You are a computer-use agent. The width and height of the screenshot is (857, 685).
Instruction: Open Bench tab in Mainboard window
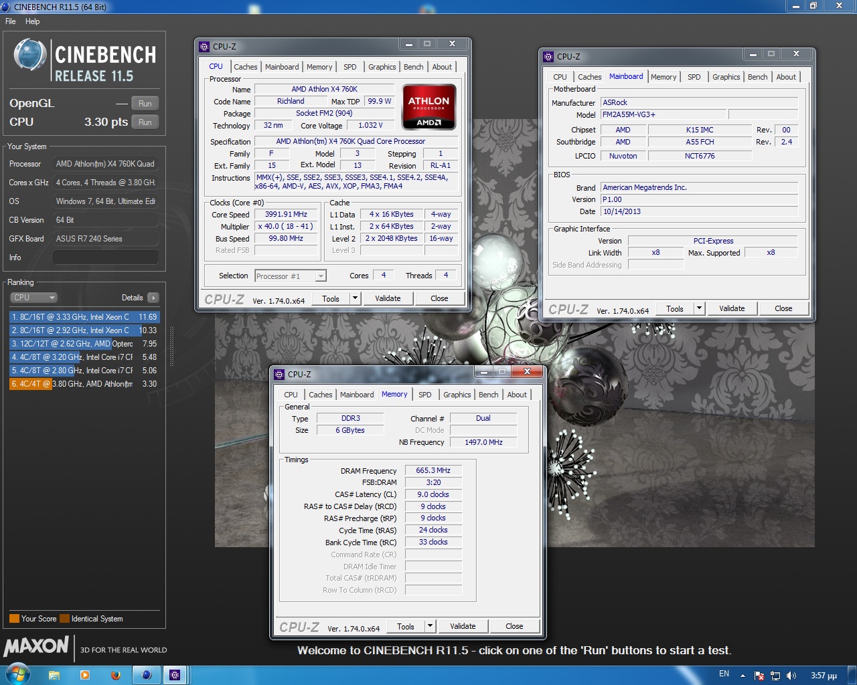click(758, 77)
